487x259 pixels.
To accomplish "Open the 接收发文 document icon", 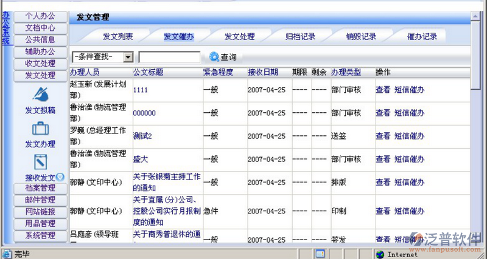I will (40, 162).
